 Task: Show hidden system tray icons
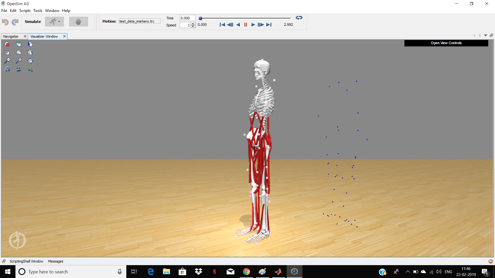(x=408, y=272)
